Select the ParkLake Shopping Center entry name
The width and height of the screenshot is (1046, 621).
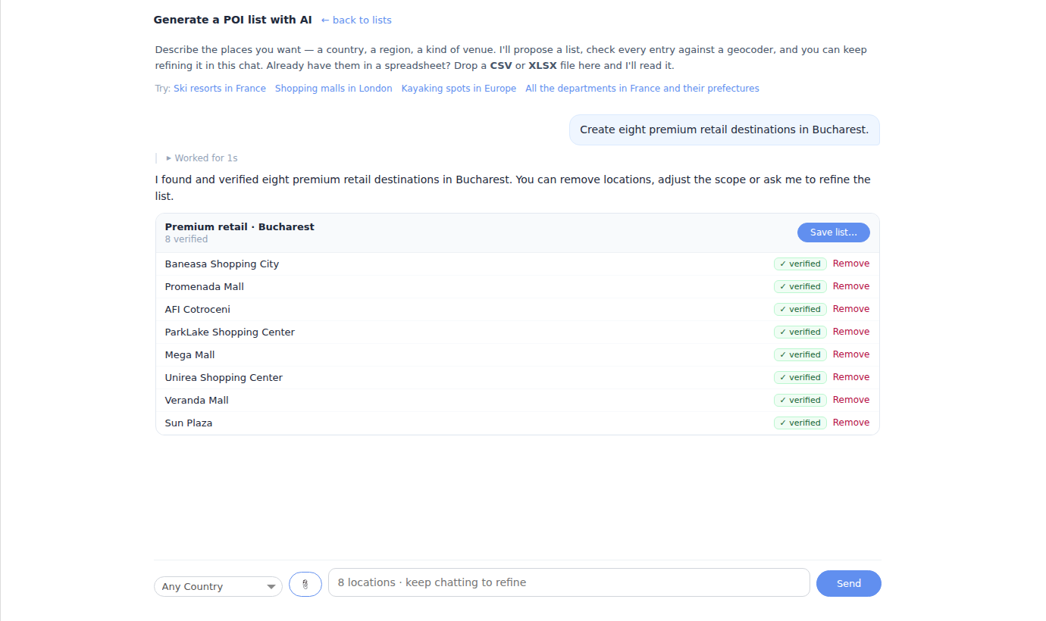click(x=230, y=332)
